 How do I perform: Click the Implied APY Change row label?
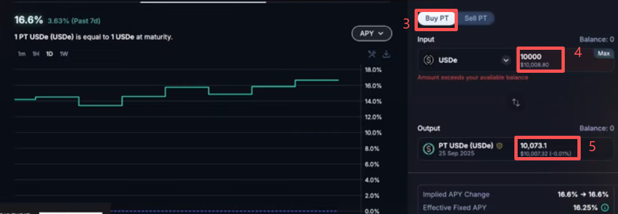[456, 194]
